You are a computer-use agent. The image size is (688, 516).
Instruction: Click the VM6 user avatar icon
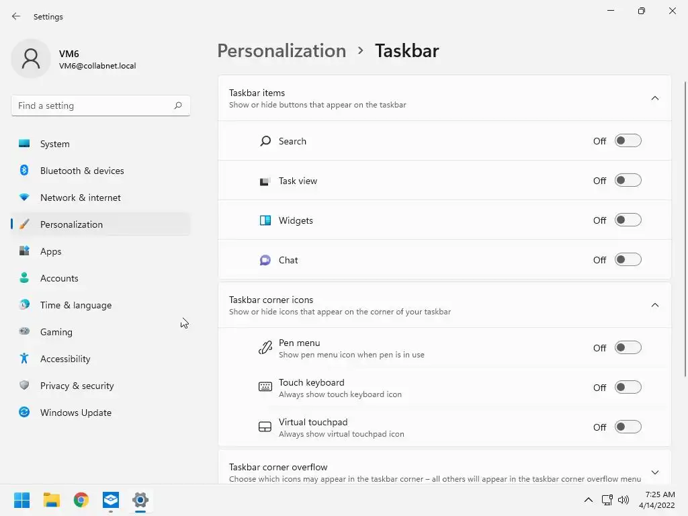pos(31,58)
